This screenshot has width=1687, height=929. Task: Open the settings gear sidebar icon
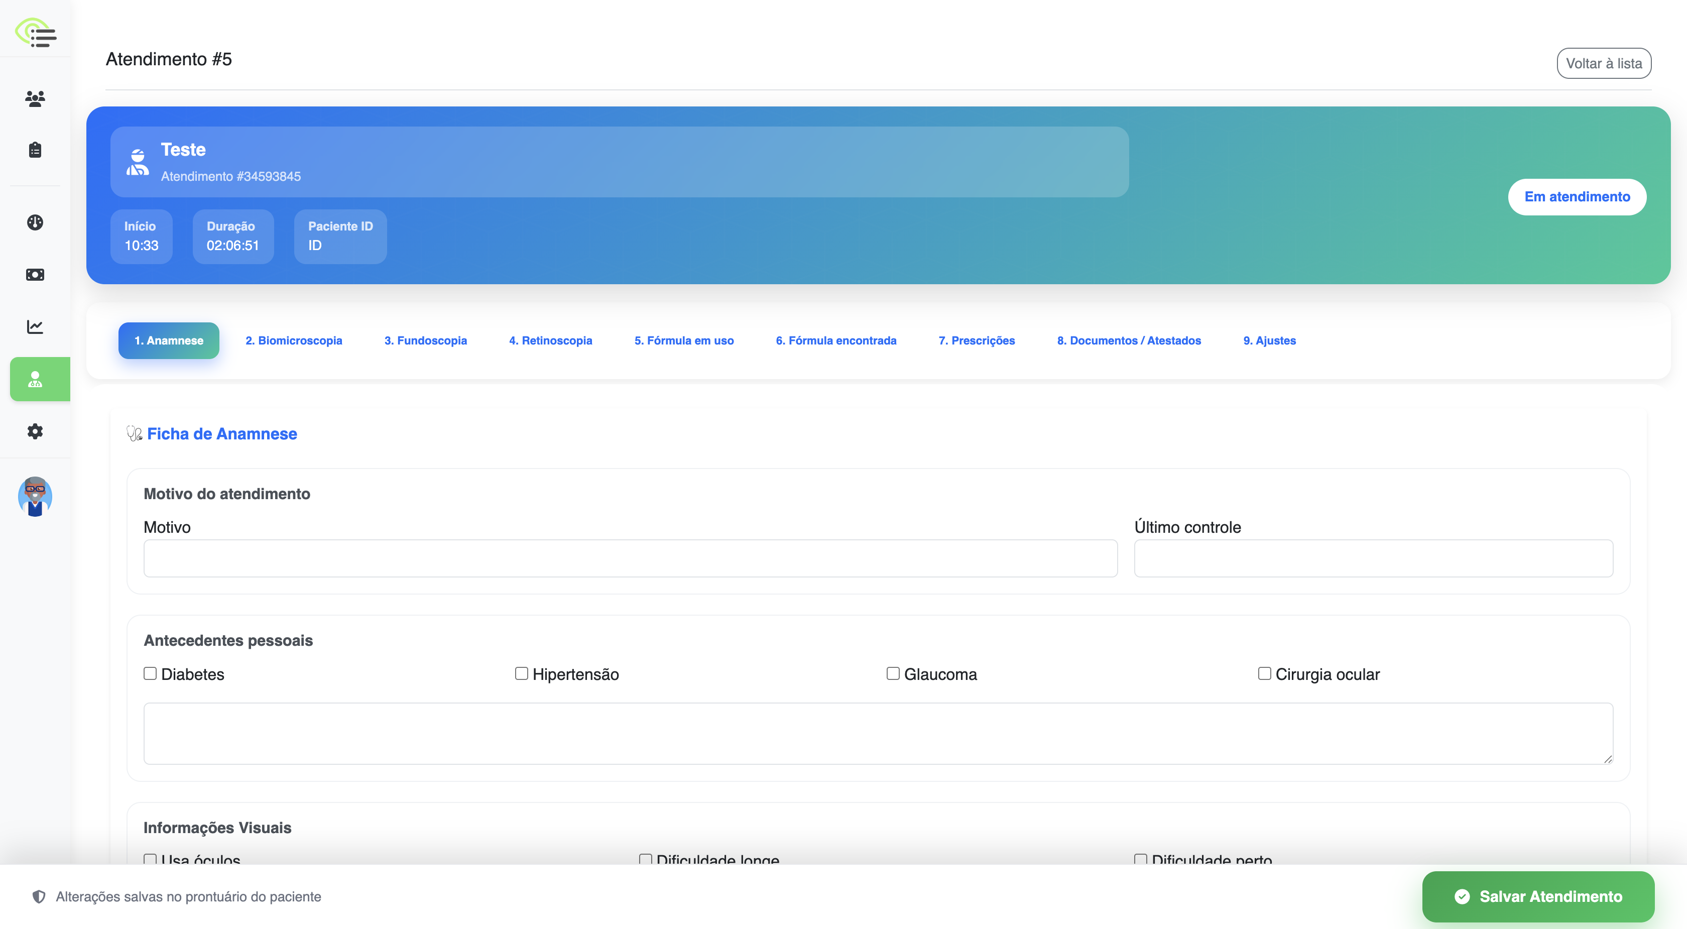tap(35, 431)
